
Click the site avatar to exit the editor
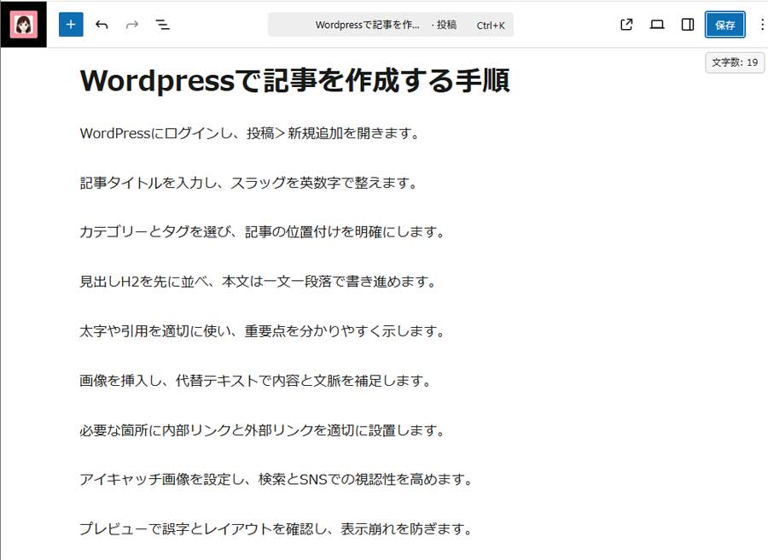click(23, 25)
